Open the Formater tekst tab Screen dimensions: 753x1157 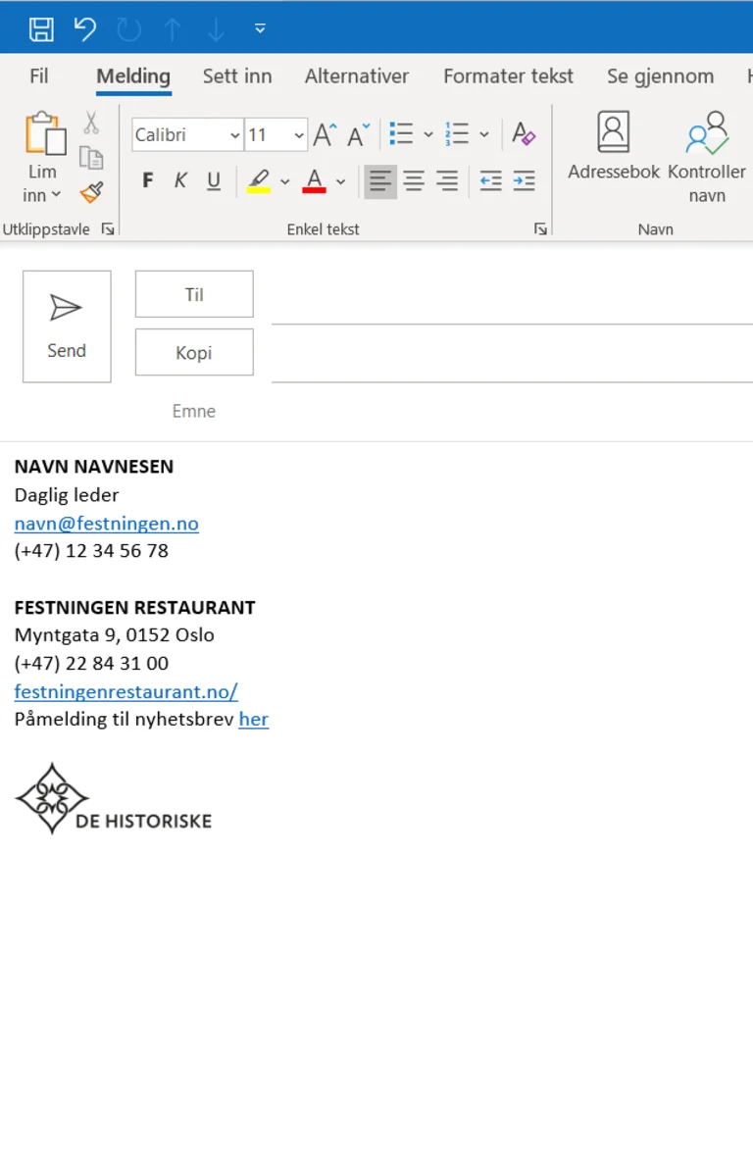click(508, 76)
